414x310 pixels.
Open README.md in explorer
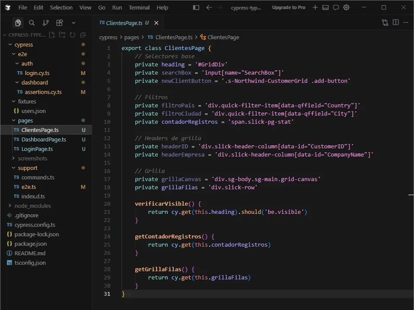pyautogui.click(x=46, y=253)
